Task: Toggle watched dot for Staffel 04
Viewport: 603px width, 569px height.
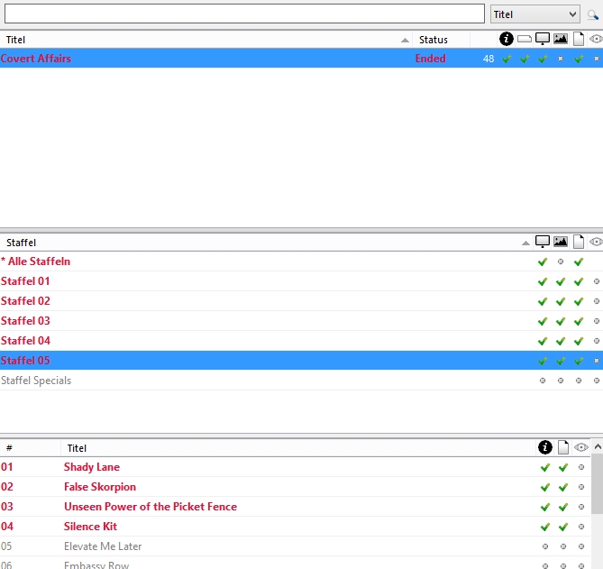Action: [x=597, y=341]
